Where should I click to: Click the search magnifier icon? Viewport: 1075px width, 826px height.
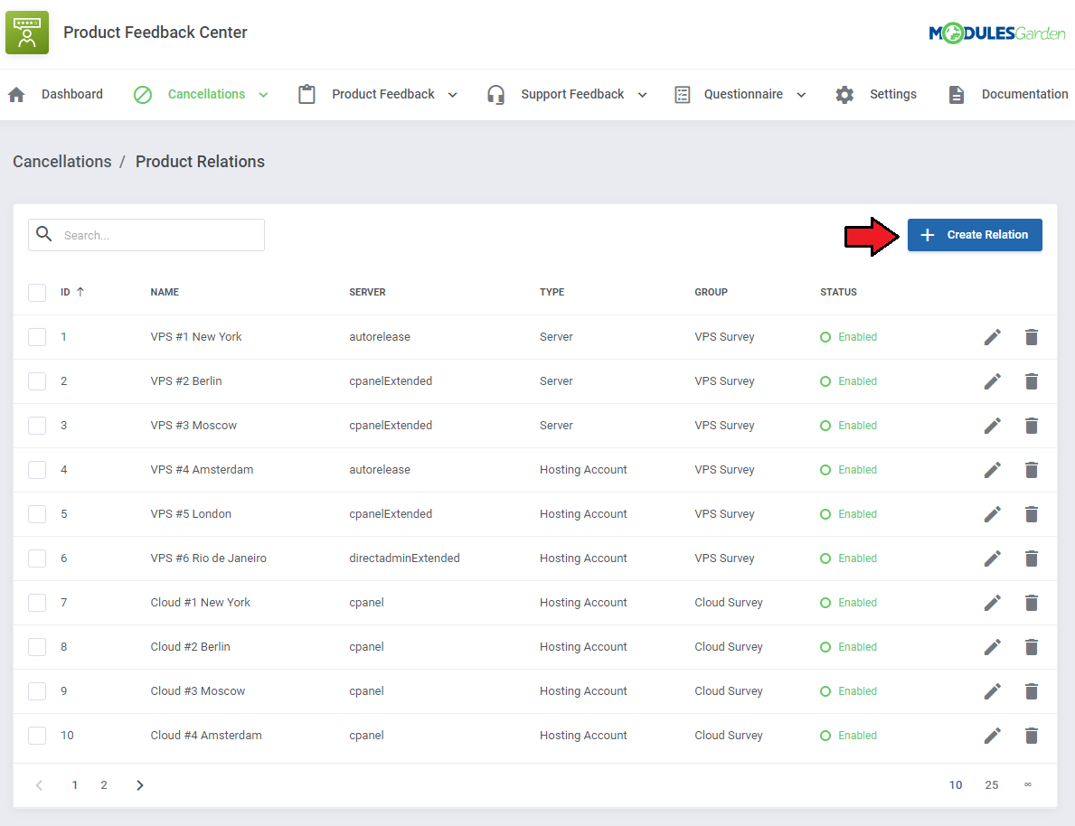[44, 234]
